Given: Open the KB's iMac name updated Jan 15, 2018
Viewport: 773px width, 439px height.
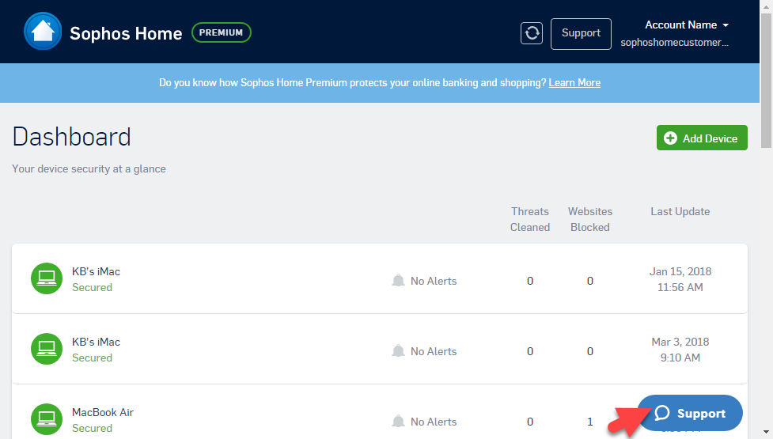Looking at the screenshot, I should click(x=96, y=271).
